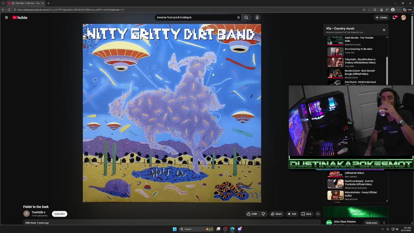Open the Sprite Limelight ad banner

click(356, 212)
